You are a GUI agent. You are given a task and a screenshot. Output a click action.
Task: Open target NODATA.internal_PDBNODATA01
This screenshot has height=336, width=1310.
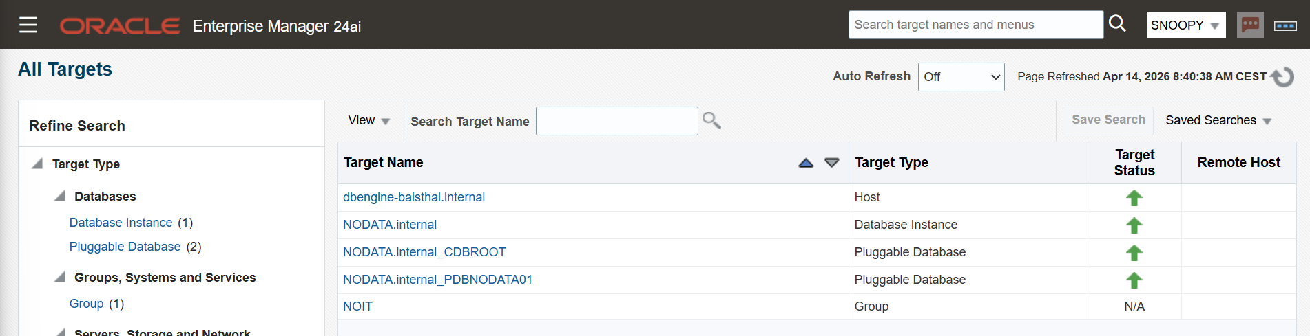point(437,280)
